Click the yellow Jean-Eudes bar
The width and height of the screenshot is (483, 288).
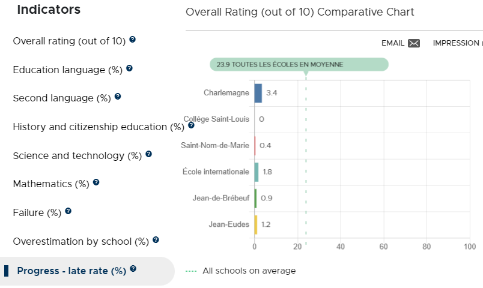pyautogui.click(x=256, y=225)
